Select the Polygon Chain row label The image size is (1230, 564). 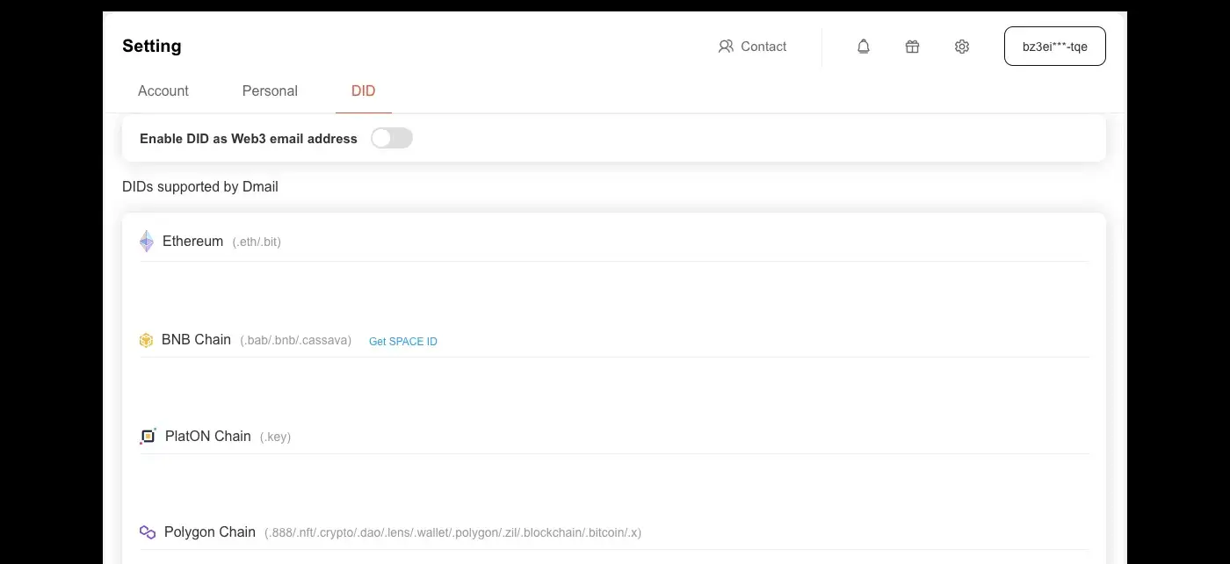pos(210,532)
